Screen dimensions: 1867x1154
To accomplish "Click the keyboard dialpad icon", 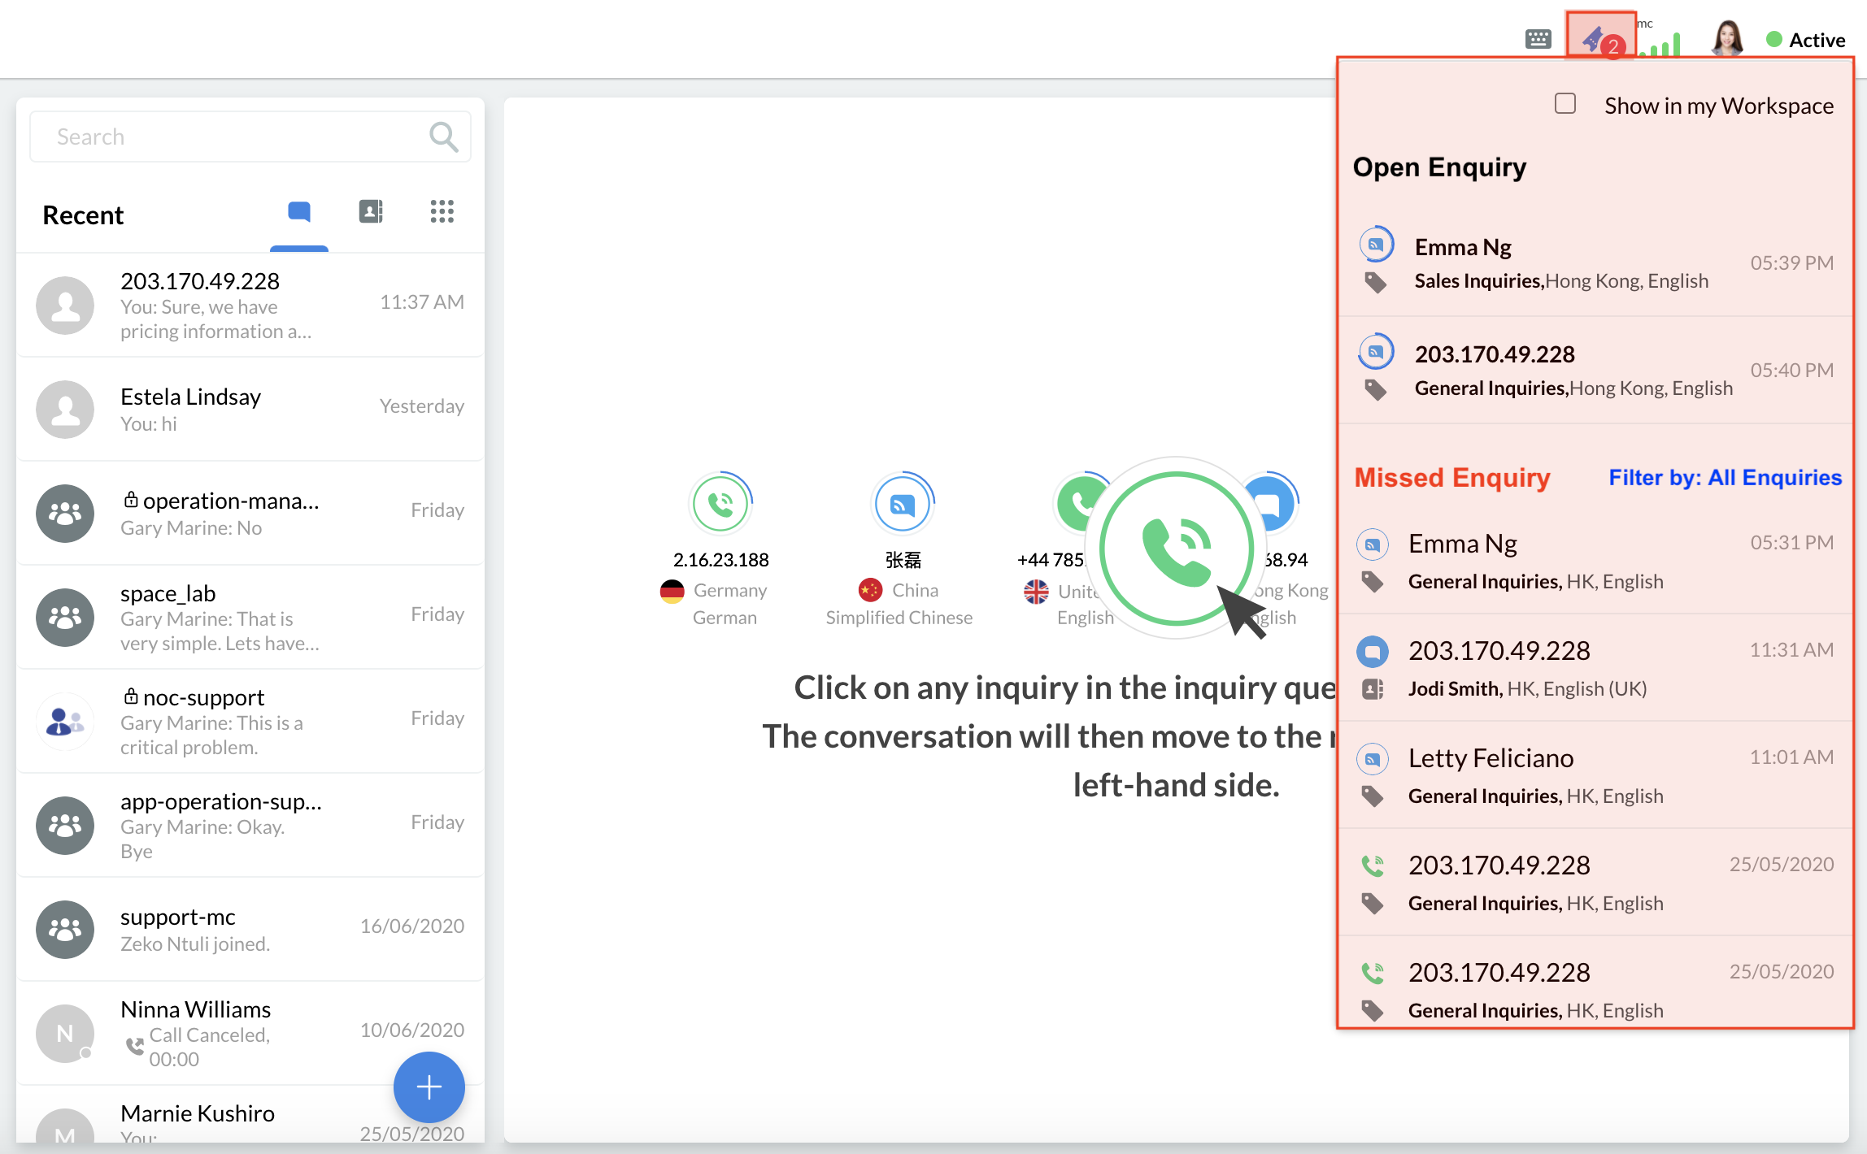I will pos(1538,38).
